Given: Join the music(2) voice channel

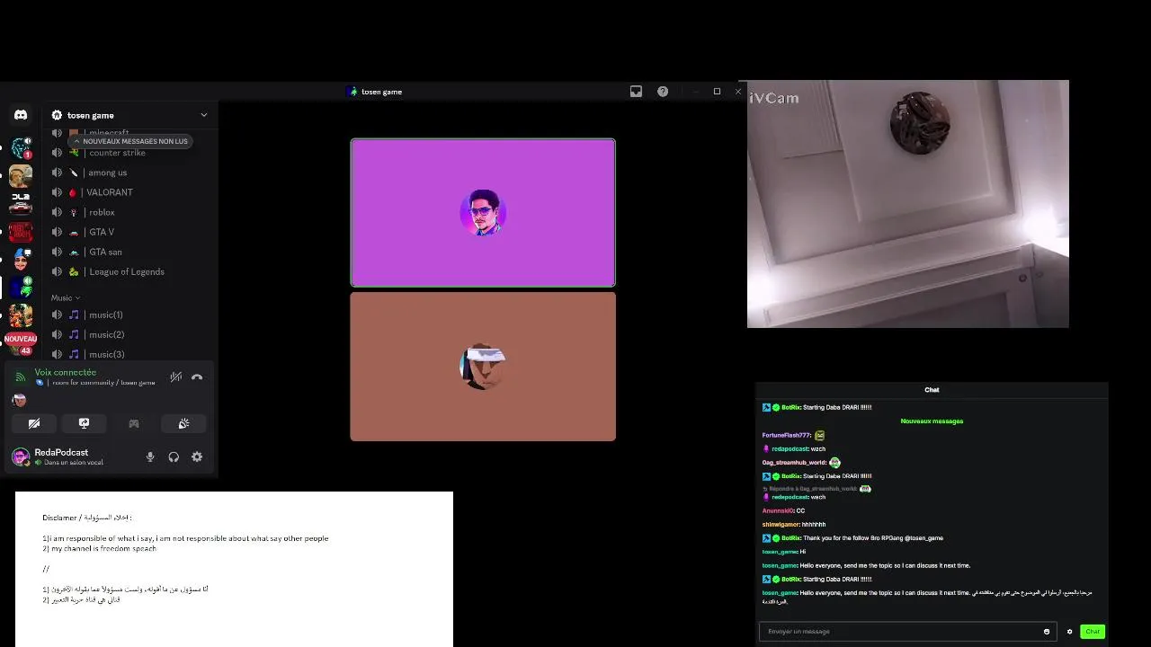Looking at the screenshot, I should tap(129, 334).
